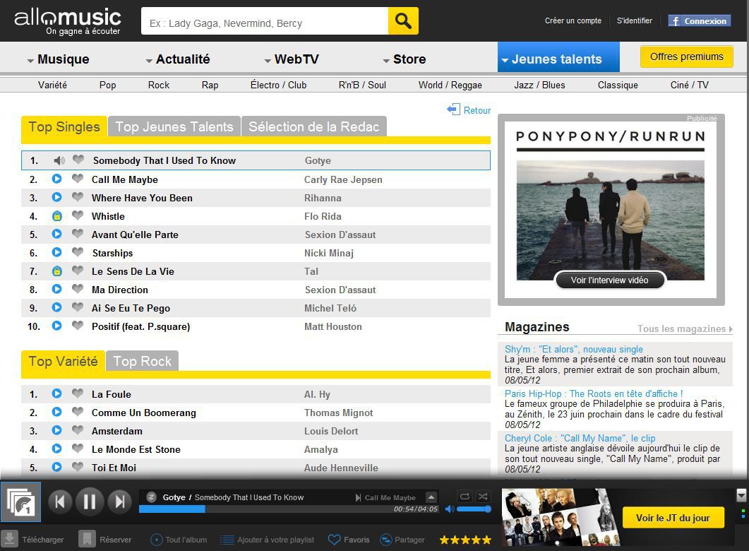Mute the player volume speaker icon
Viewport: 749px width, 551px height.
[450, 509]
